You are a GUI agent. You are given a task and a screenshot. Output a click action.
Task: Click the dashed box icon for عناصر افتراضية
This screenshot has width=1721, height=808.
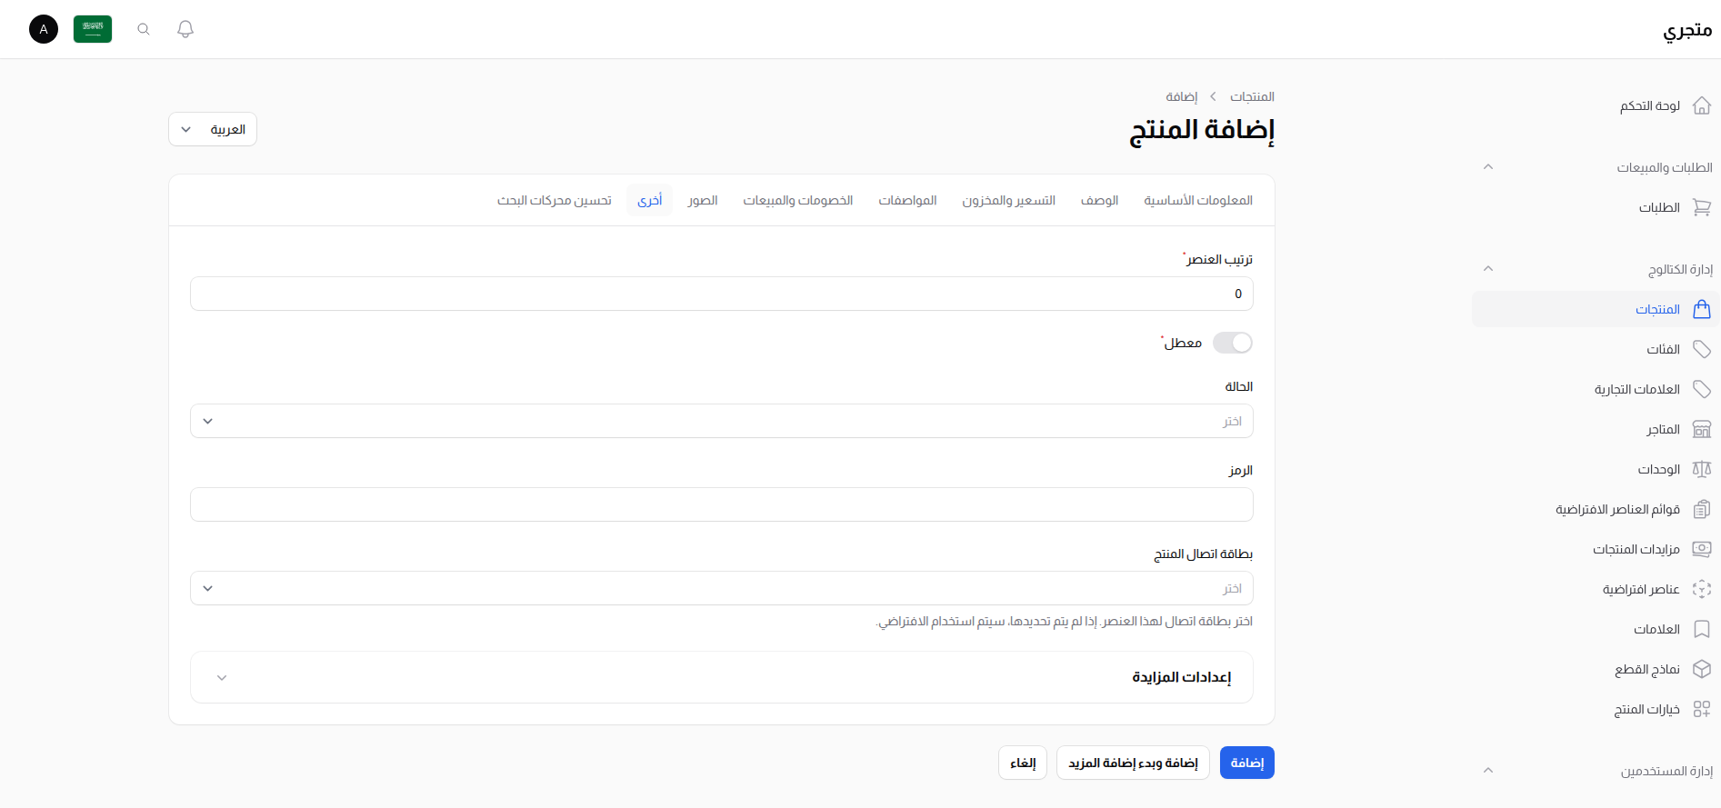tap(1702, 589)
